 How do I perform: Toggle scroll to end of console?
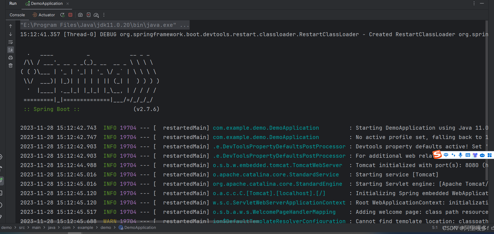pos(11,50)
